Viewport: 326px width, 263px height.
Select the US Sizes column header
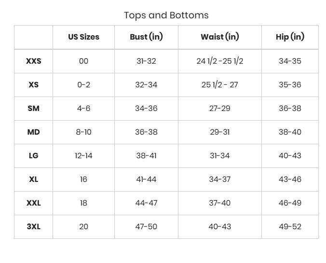[83, 37]
